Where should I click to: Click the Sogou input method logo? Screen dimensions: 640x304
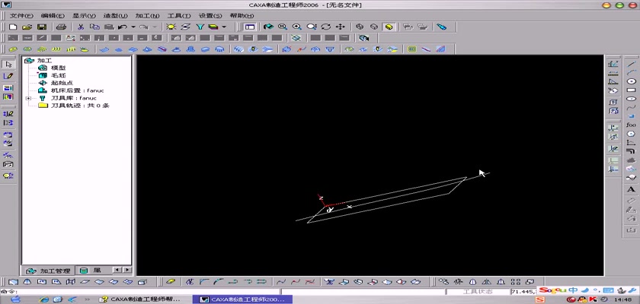[553, 290]
